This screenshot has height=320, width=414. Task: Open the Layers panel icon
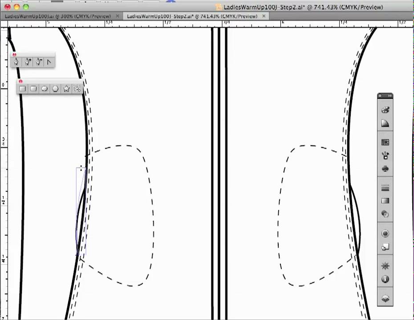tap(385, 298)
